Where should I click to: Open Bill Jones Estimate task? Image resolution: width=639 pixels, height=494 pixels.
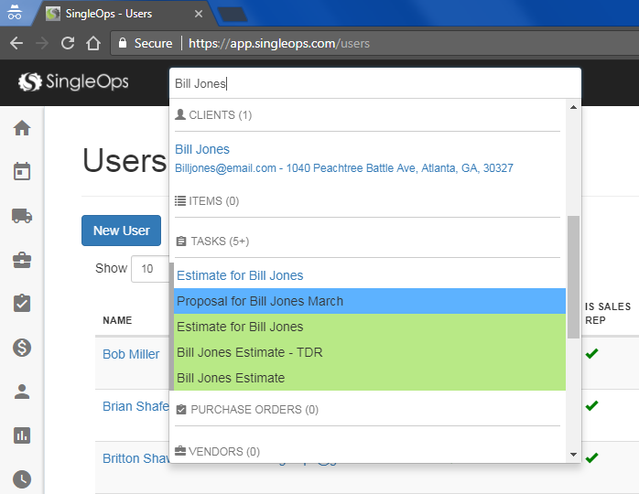(370, 378)
